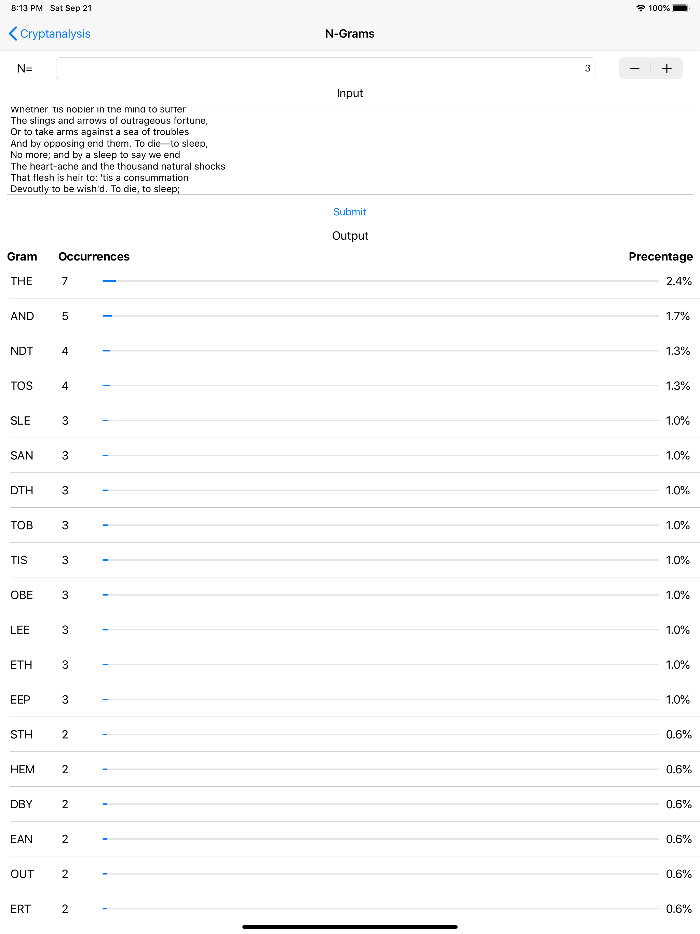Increase N with the plus stepper
700x934 pixels.
tap(667, 68)
